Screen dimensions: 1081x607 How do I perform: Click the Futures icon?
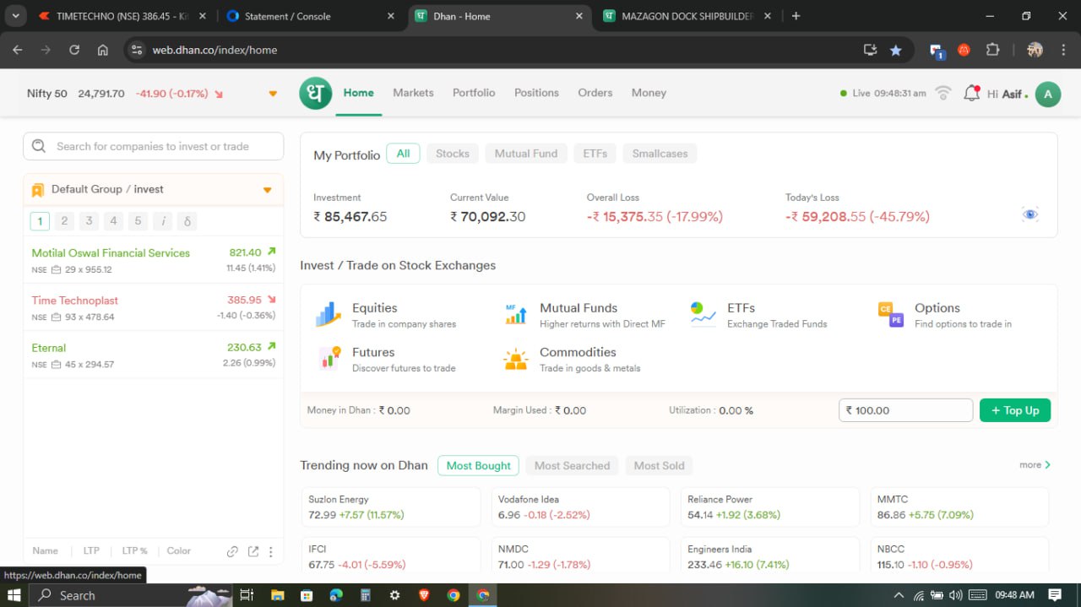pos(329,358)
